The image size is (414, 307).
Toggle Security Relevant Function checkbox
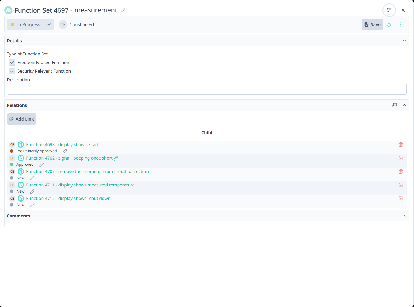12,71
